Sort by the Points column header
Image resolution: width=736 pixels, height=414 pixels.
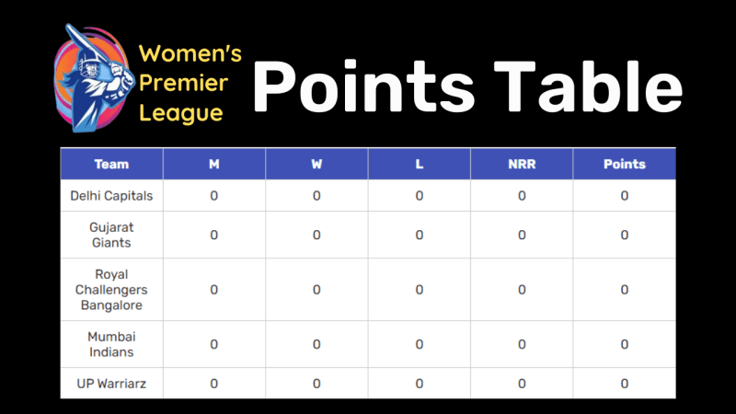click(625, 165)
